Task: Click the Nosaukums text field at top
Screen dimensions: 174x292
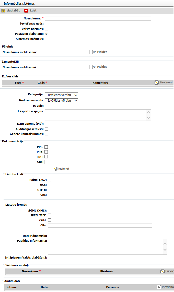Action: (x=98, y=19)
